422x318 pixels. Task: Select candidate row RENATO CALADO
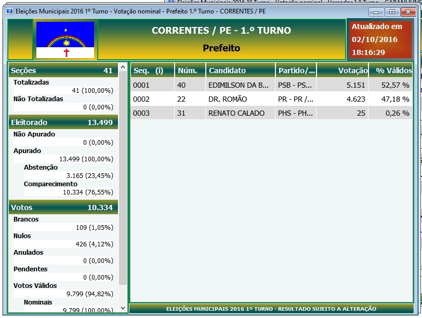click(271, 113)
